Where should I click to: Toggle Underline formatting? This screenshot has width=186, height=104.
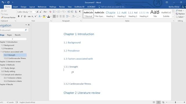25,16
